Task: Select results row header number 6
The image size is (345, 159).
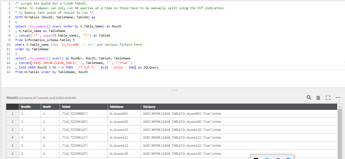Action: click(12, 154)
